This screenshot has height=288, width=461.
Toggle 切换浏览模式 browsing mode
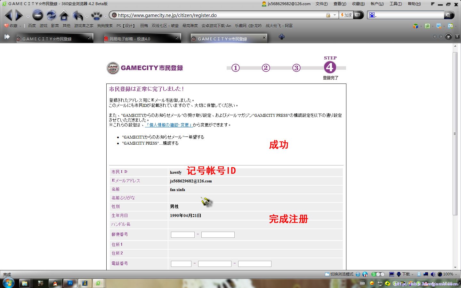pyautogui.click(x=339, y=274)
